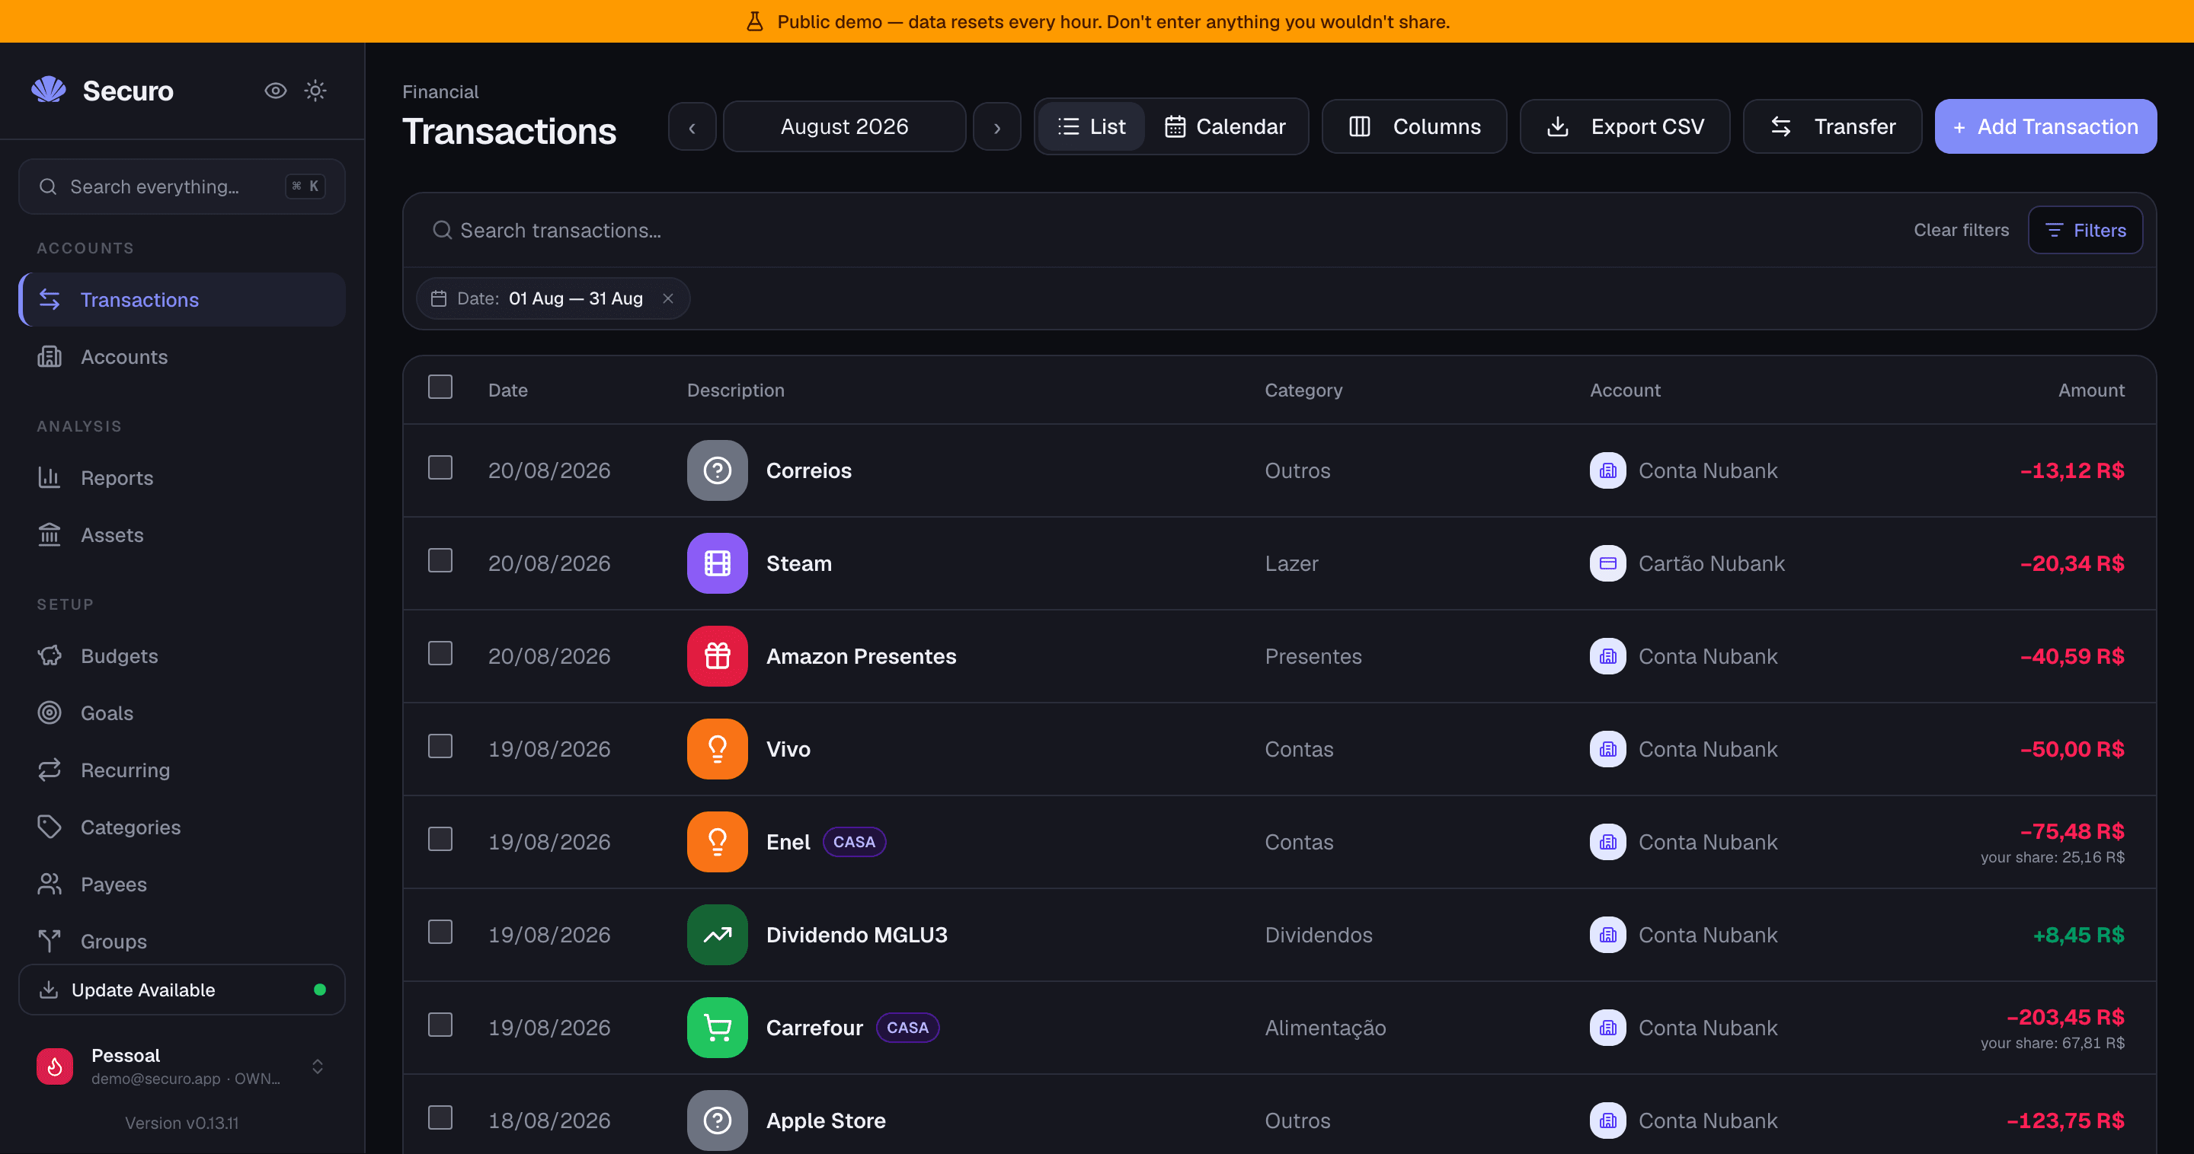Click the Category column header
Image resolution: width=2194 pixels, height=1154 pixels.
(x=1303, y=390)
